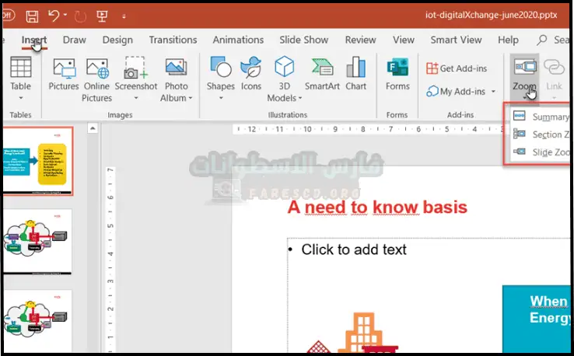Expand the Shapes gallery dropdown

[x=220, y=98]
